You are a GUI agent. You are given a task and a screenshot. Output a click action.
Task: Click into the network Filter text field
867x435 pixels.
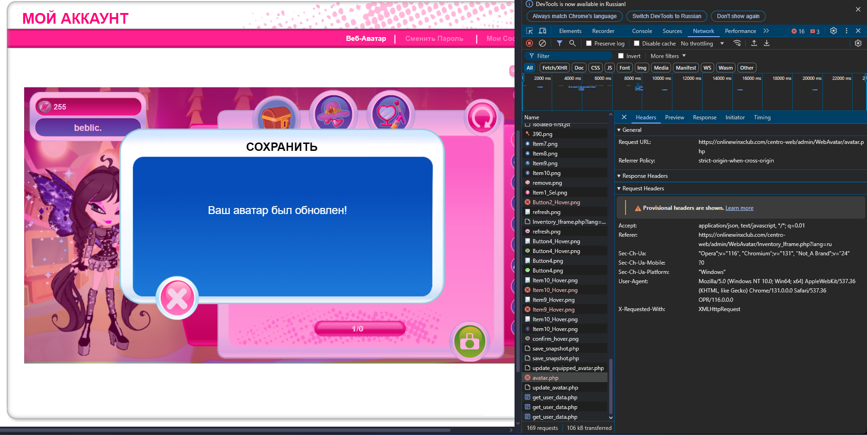569,56
